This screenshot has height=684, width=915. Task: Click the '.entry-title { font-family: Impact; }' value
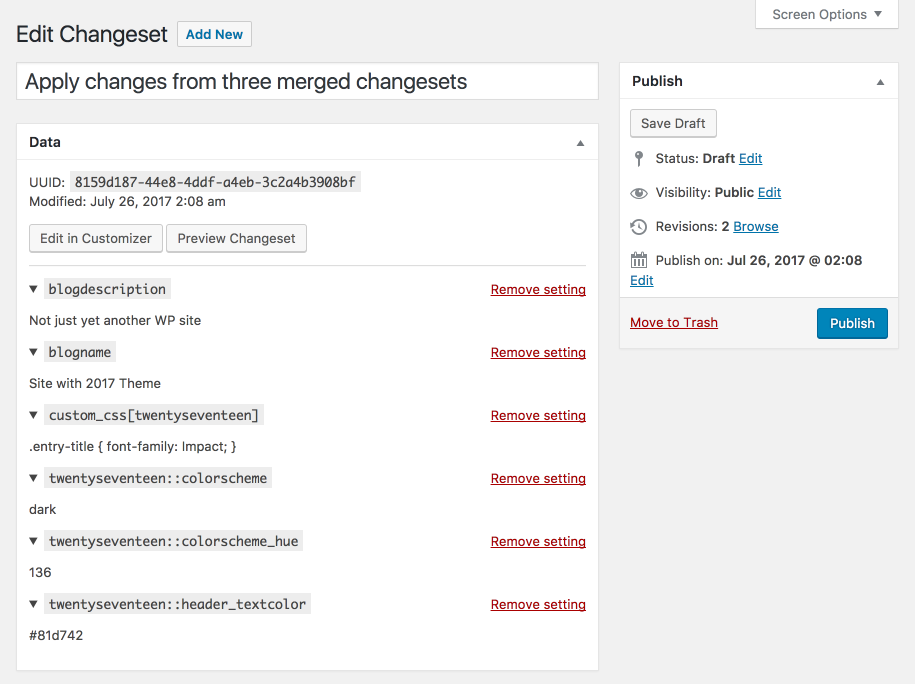[132, 446]
